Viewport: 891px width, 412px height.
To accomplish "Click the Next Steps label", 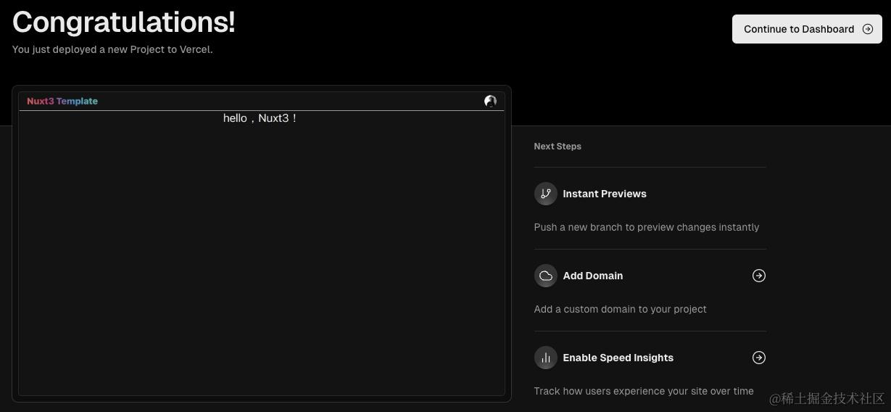I will pyautogui.click(x=558, y=147).
